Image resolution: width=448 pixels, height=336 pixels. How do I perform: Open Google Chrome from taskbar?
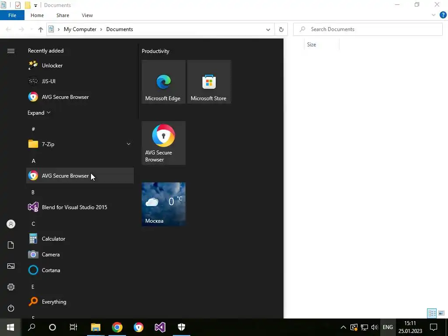click(117, 327)
